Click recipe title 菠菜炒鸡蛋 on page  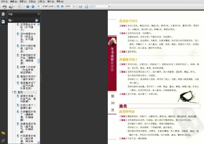point(127,112)
